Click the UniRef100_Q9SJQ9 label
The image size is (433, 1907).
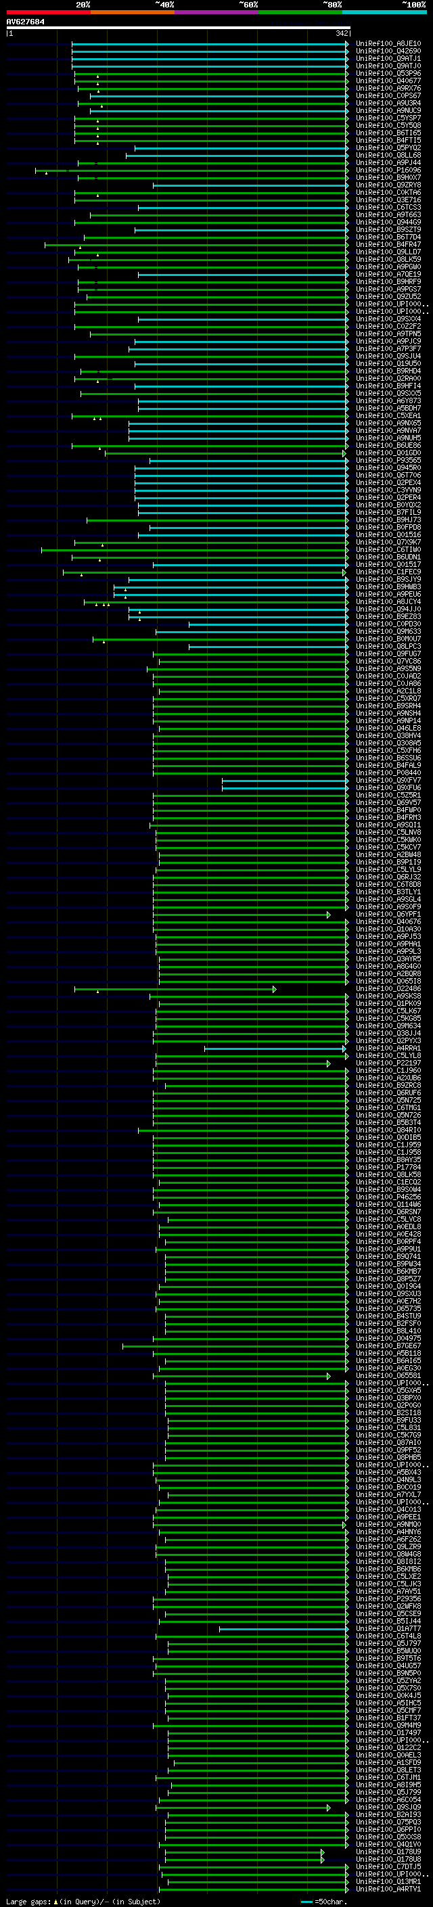point(388,1807)
